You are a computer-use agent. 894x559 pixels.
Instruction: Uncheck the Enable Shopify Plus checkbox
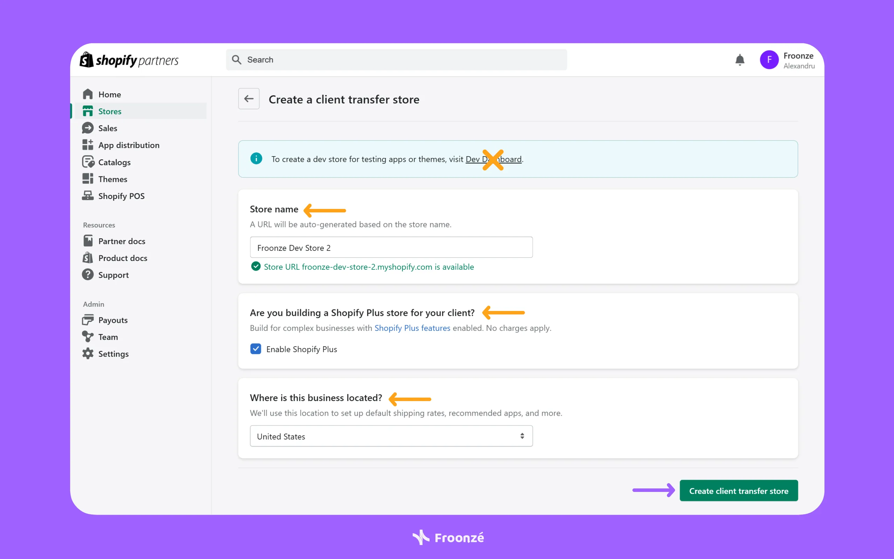click(256, 349)
